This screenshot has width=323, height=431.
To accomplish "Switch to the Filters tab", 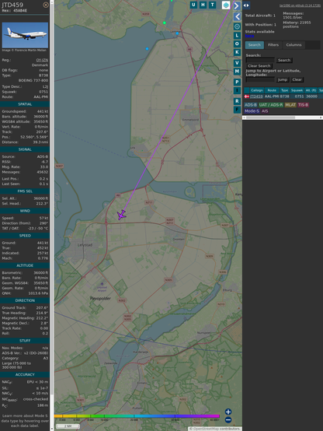I will (273, 45).
